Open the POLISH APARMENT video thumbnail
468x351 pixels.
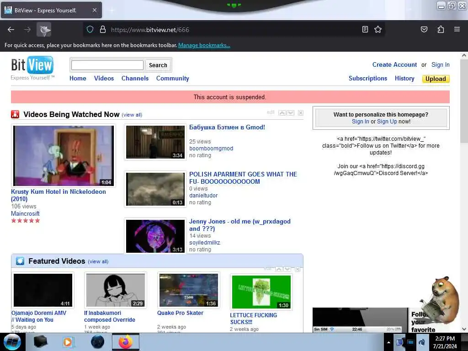tap(155, 189)
